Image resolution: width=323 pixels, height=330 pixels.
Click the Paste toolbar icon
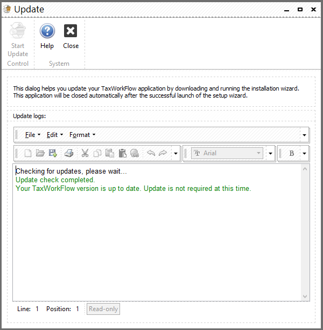(x=110, y=153)
